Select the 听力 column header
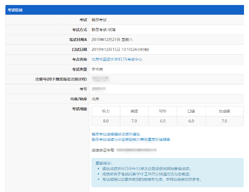The height and width of the screenshot is (192, 249). point(106,111)
